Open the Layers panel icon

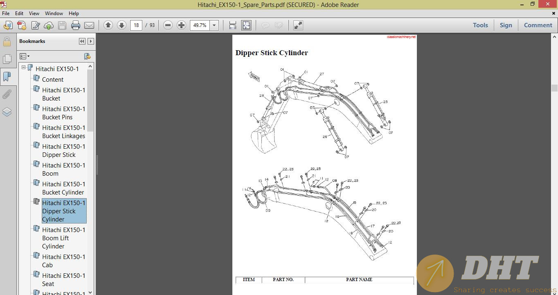(x=7, y=112)
